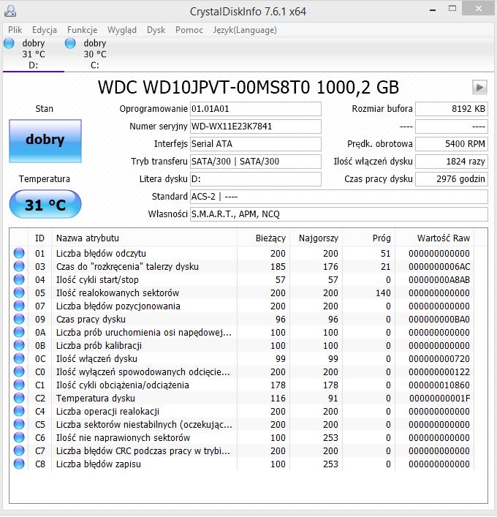497x517 pixels.
Task: Click the Interfejs field Serial ATA
Action: pyautogui.click(x=255, y=144)
